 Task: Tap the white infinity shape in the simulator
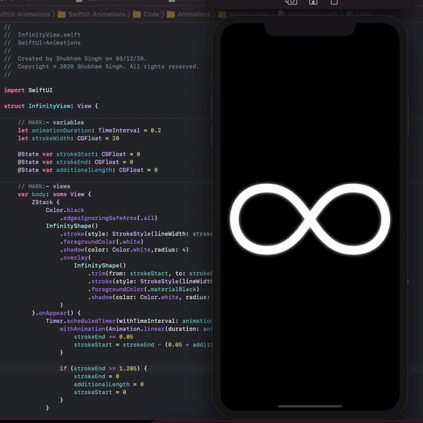(309, 219)
